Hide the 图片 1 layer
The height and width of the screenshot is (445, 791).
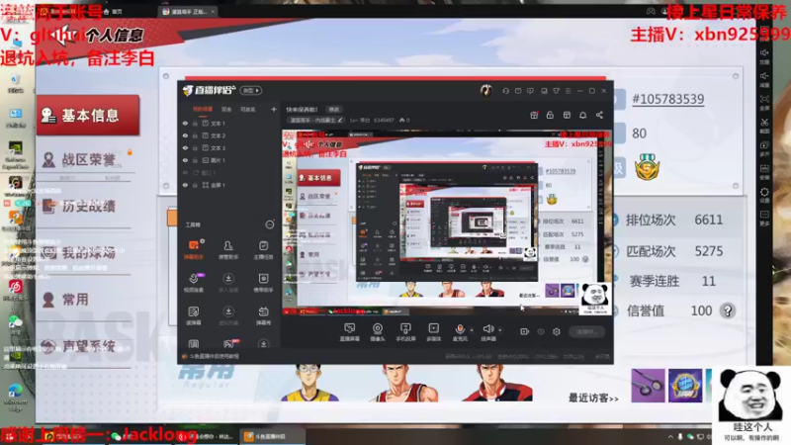click(185, 160)
